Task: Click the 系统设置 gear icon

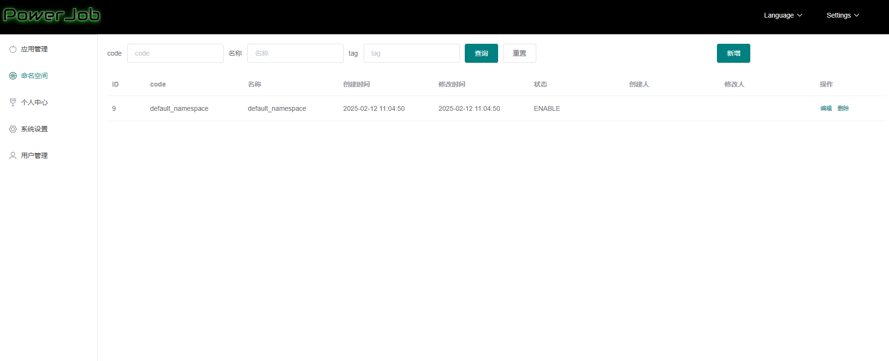Action: [13, 129]
